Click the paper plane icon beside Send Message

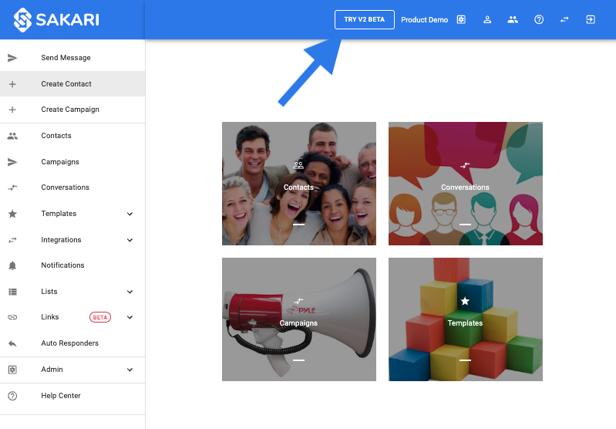click(x=12, y=58)
